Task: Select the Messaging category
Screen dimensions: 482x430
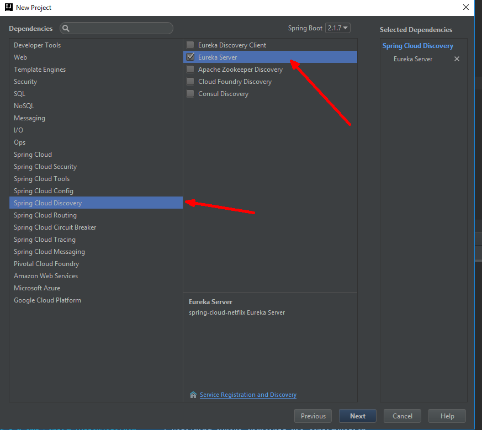Action: pos(29,118)
